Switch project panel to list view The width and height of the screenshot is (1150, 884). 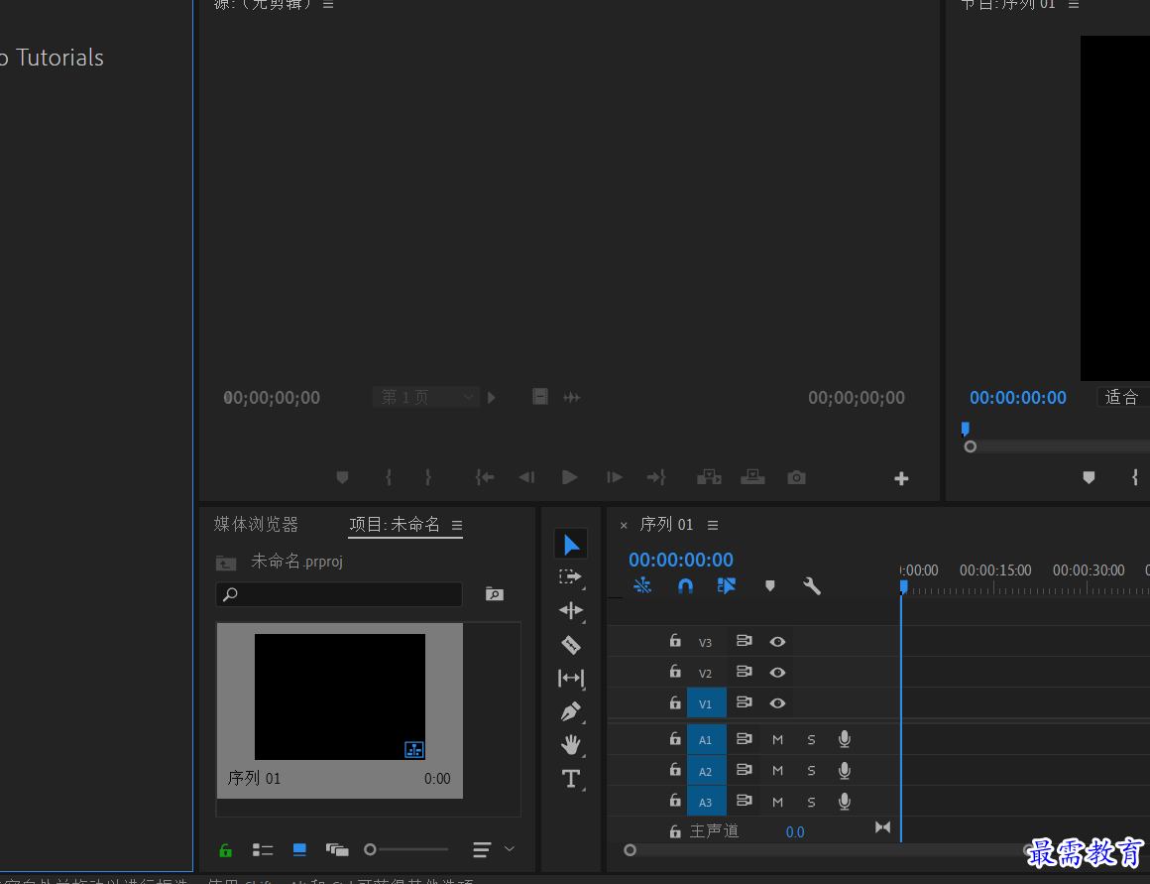(x=263, y=850)
